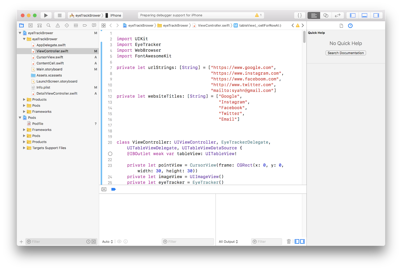Image resolution: width=402 pixels, height=270 pixels.
Task: Click Search Documentation button
Action: click(x=346, y=53)
